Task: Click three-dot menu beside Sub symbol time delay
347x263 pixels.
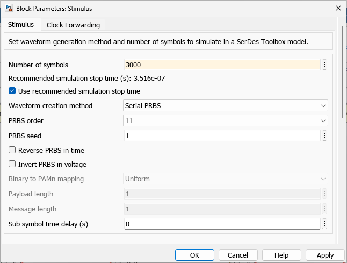Action: point(324,224)
